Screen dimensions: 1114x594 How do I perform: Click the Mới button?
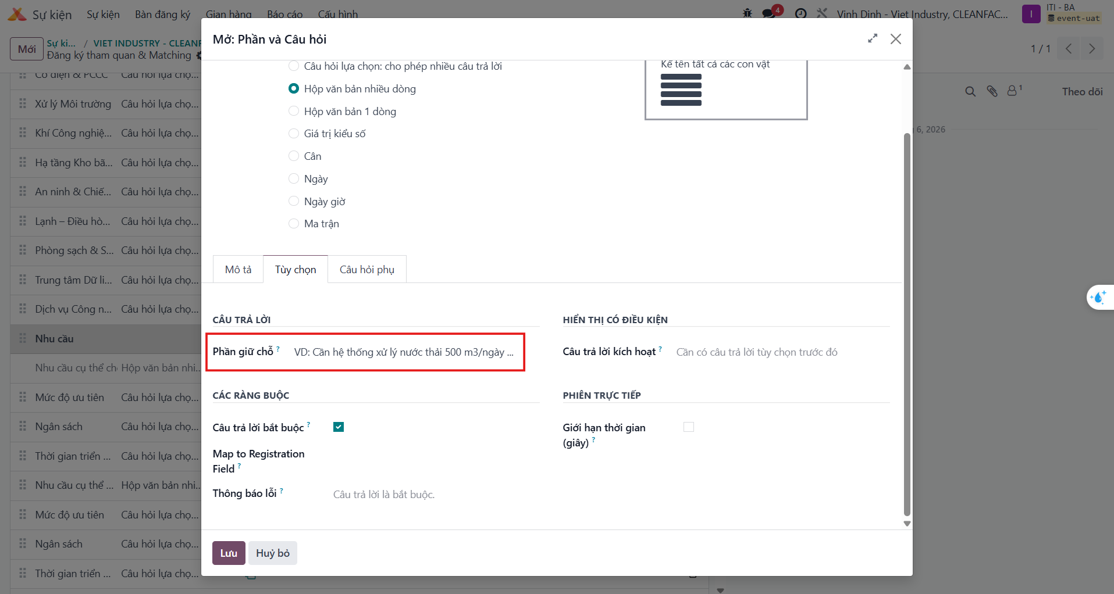(27, 49)
